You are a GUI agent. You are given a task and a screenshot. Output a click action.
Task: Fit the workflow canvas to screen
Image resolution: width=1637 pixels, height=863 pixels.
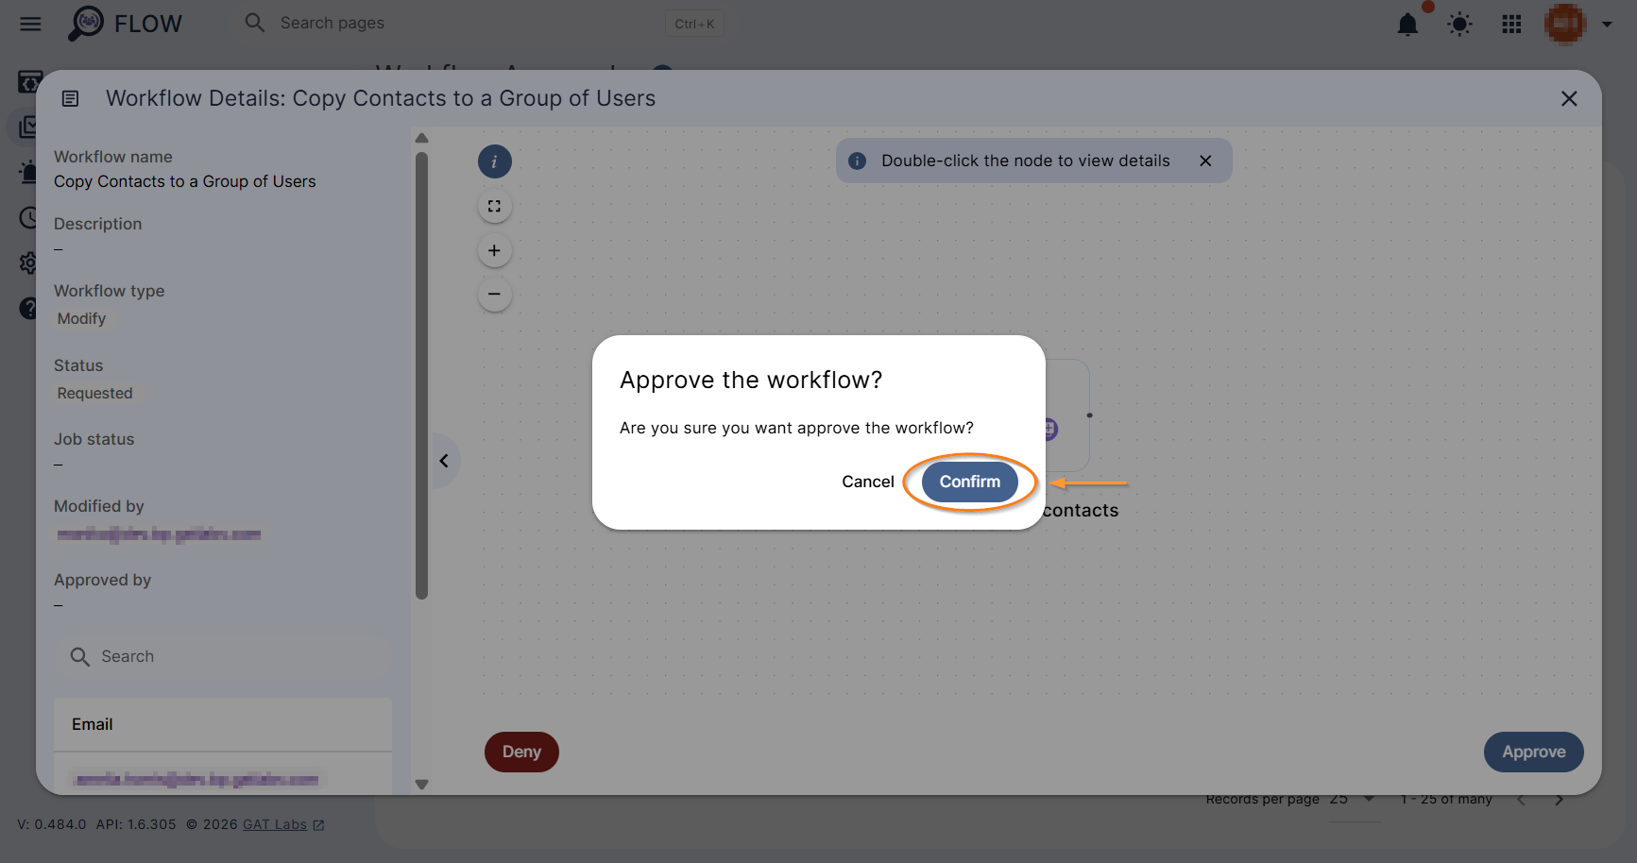494,206
